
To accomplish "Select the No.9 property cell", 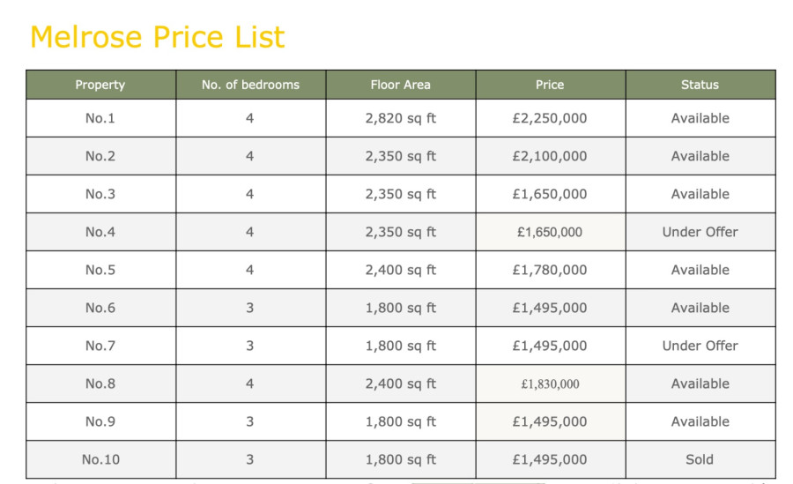I will (100, 421).
